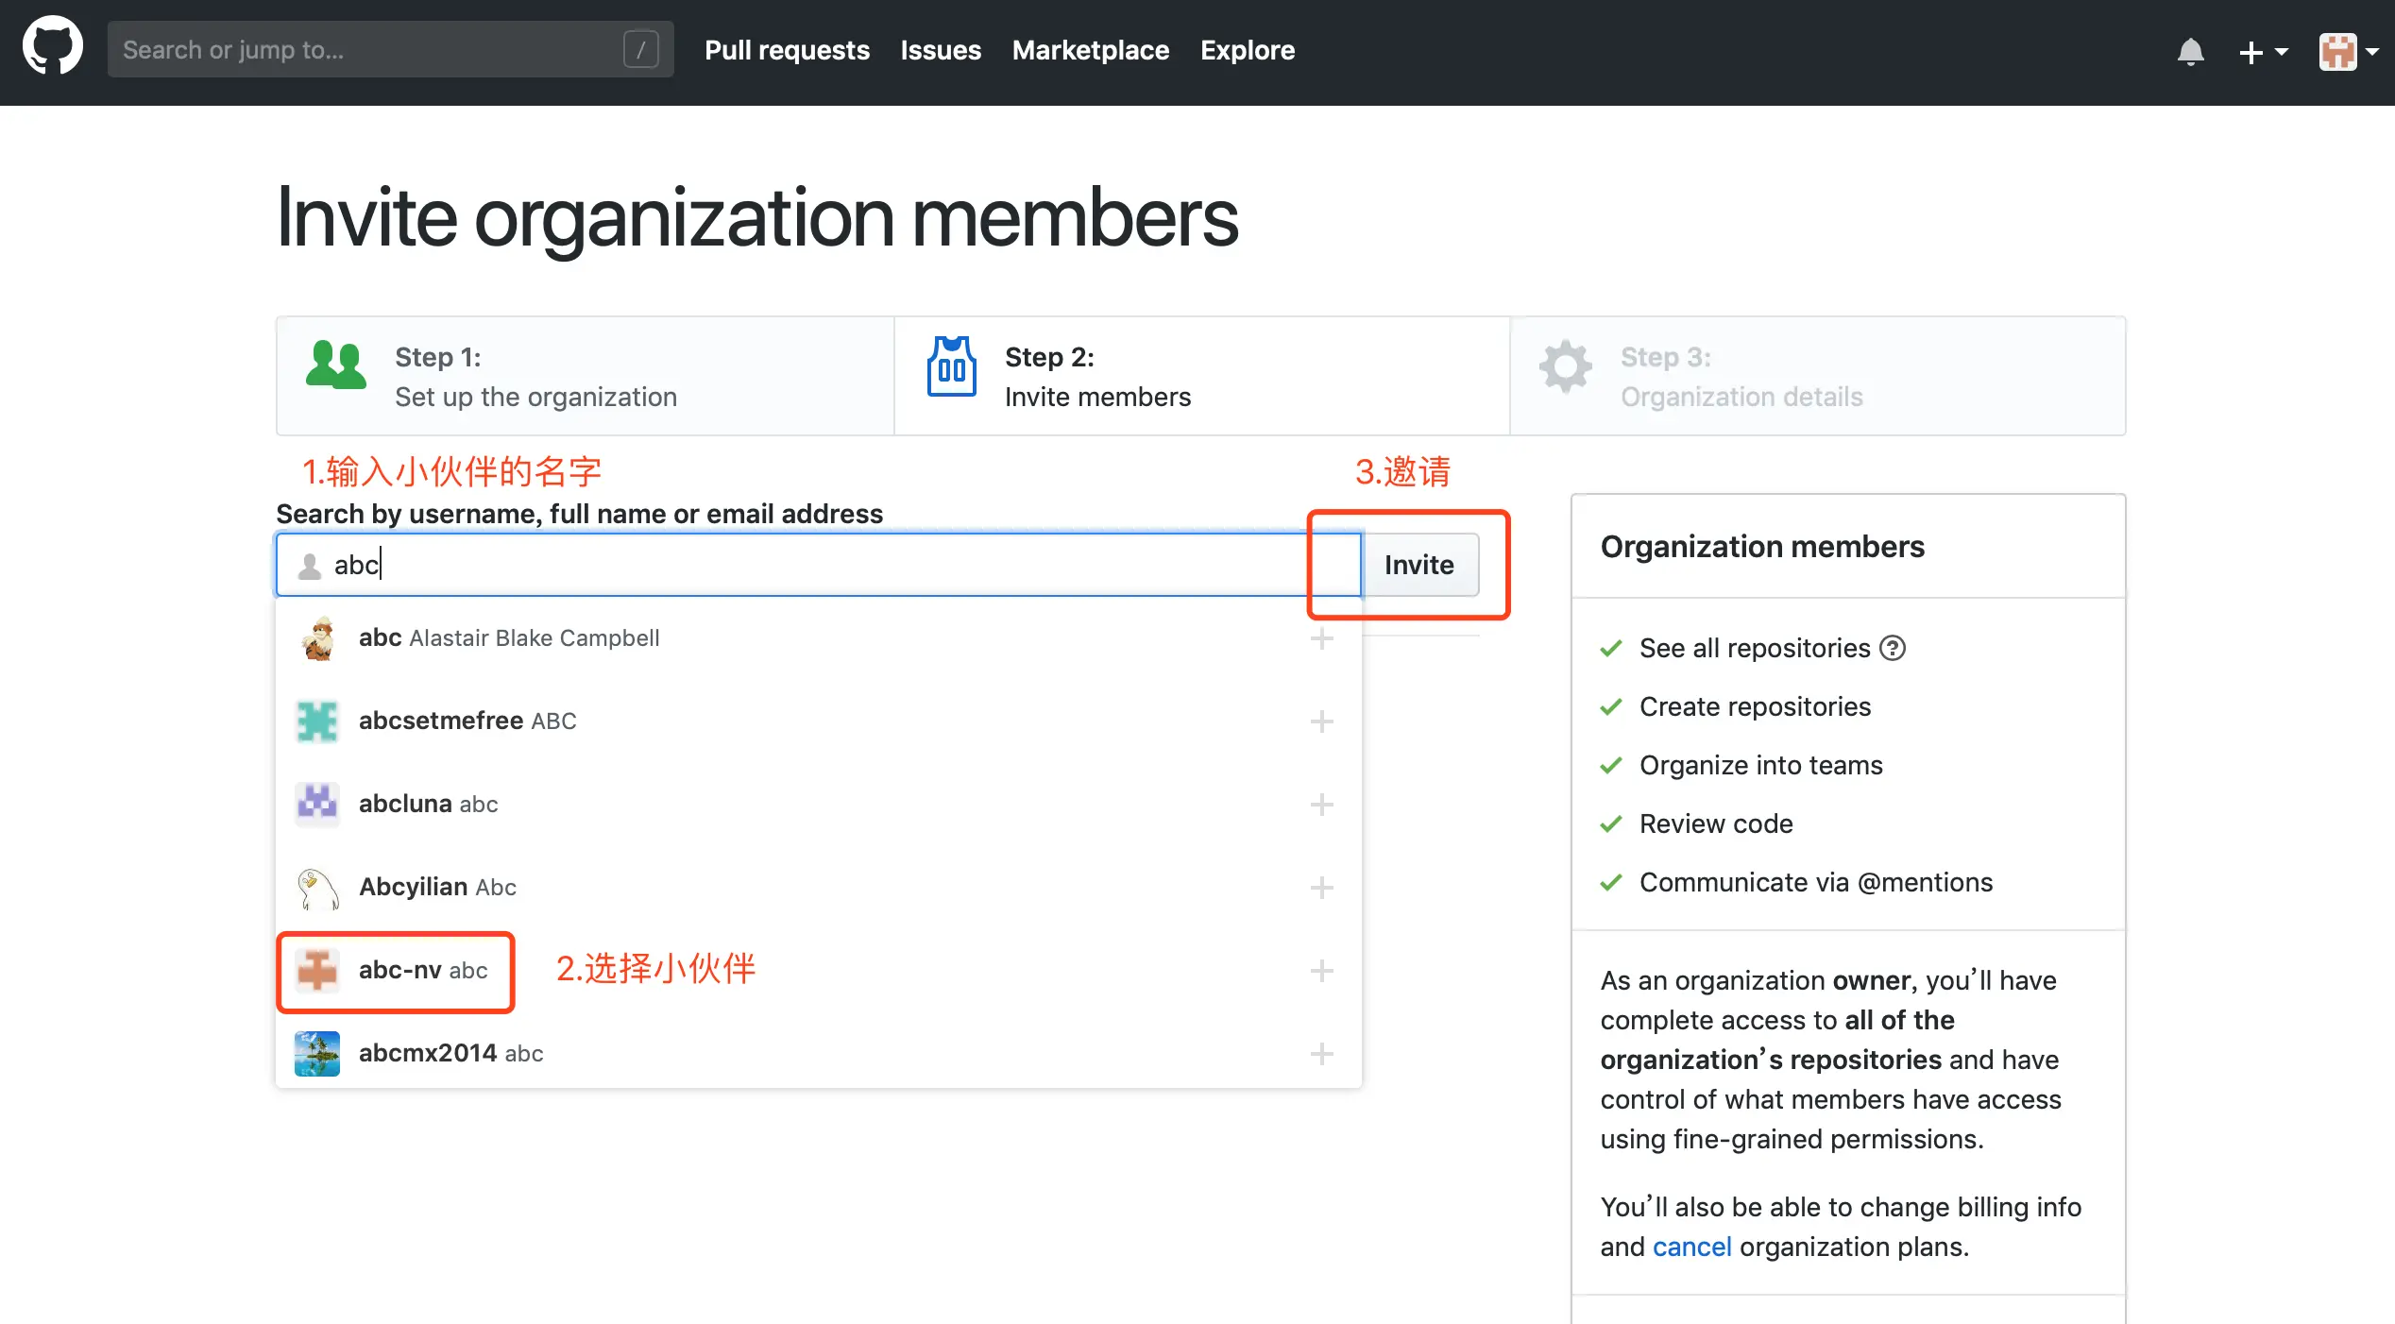
Task: Open the notifications bell
Action: point(2190,51)
